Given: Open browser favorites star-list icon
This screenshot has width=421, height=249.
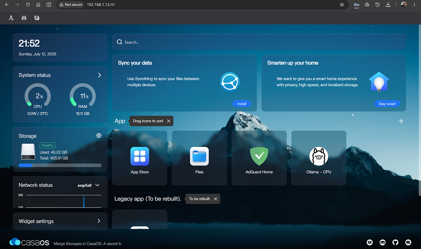Looking at the screenshot, I should point(367,5).
